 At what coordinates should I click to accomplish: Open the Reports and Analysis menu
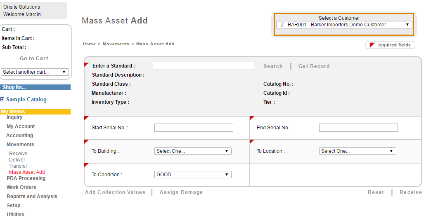(32, 196)
